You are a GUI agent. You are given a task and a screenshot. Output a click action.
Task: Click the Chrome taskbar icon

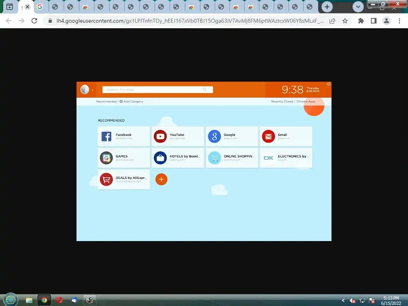[44, 300]
